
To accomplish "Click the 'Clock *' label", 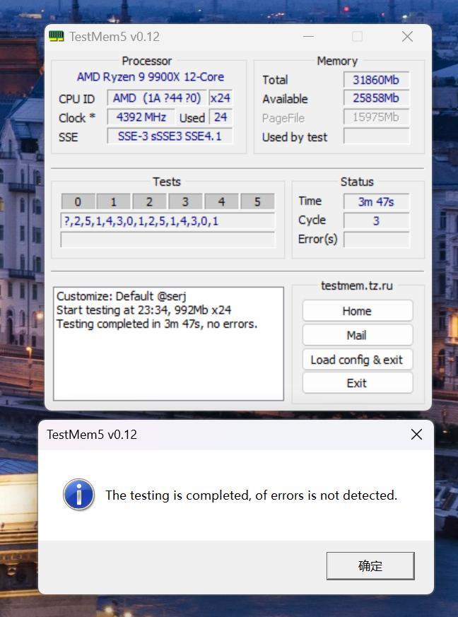I will point(77,117).
